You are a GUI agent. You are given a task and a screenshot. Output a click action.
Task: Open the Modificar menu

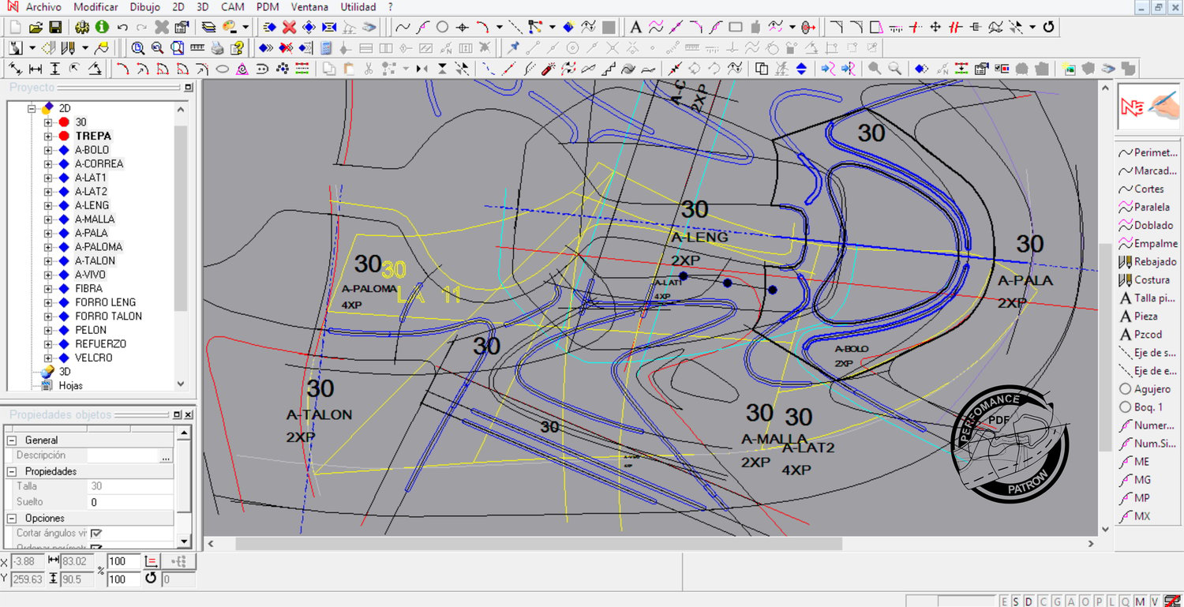pyautogui.click(x=96, y=7)
